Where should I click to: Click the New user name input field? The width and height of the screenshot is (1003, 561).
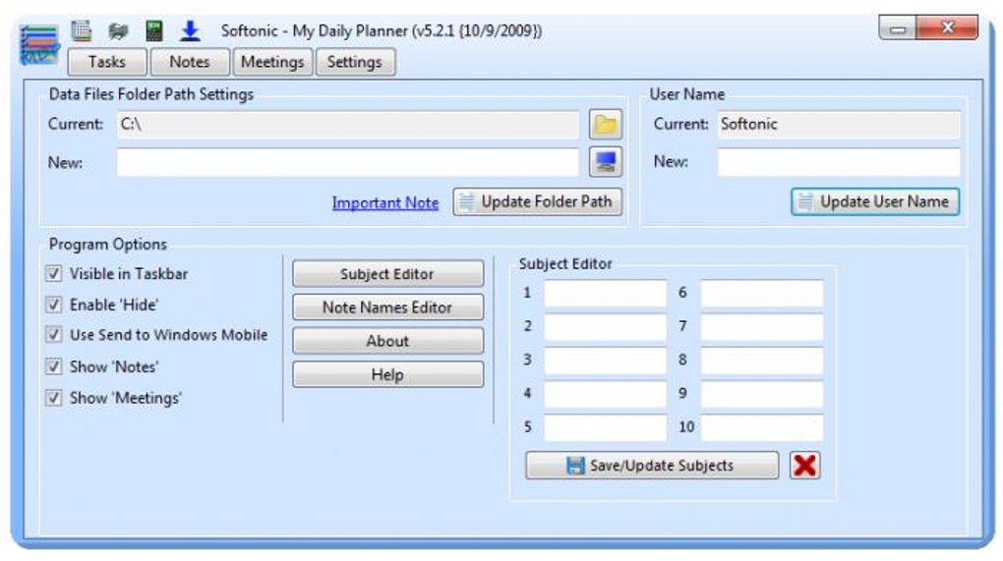click(x=839, y=162)
